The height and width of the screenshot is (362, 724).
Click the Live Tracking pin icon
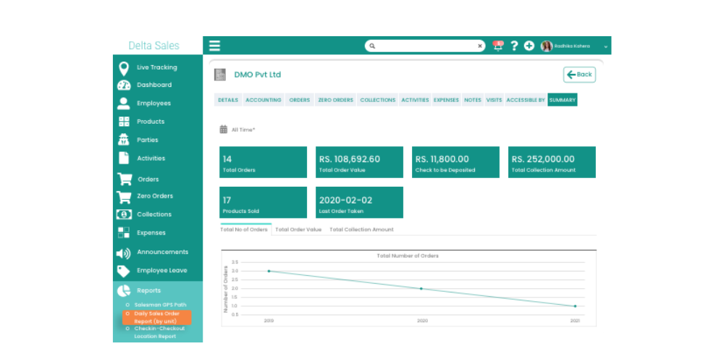click(x=124, y=69)
